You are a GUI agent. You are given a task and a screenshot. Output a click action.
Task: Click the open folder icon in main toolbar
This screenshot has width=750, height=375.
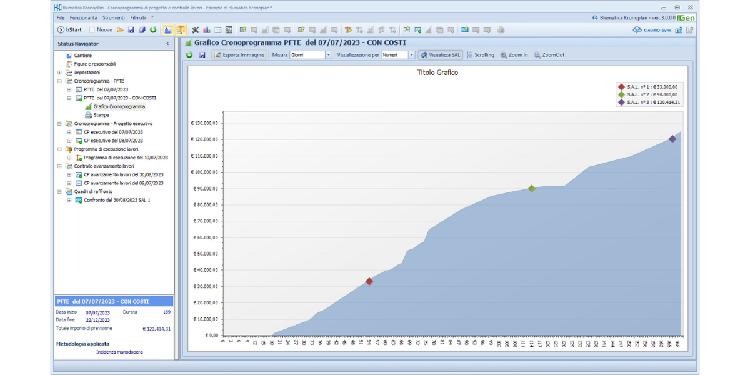point(120,30)
